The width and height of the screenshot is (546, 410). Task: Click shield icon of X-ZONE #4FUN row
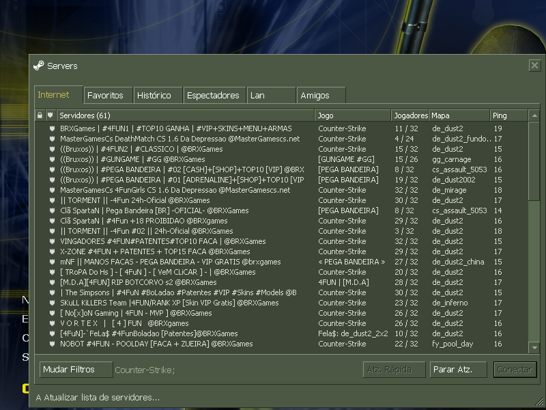point(53,251)
